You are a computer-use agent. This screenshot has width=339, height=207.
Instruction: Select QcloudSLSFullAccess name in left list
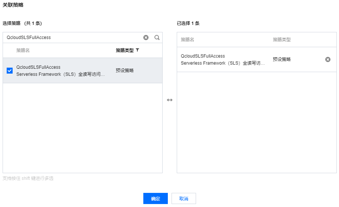pyautogui.click(x=38, y=67)
